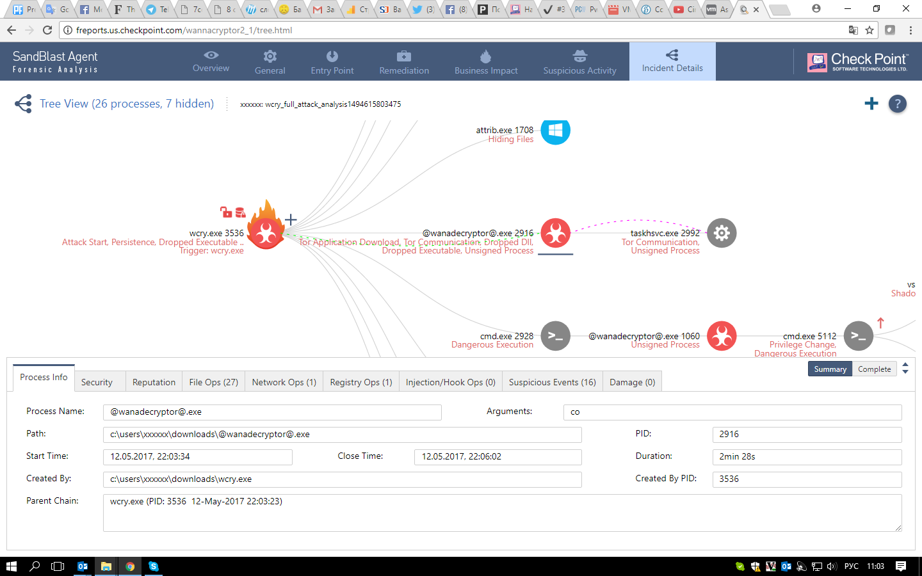Select the @wanadecryptor@.exe 2916 biohazard node icon
922x576 pixels.
click(556, 233)
